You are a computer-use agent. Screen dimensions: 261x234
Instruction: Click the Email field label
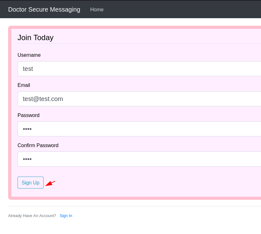tap(24, 85)
